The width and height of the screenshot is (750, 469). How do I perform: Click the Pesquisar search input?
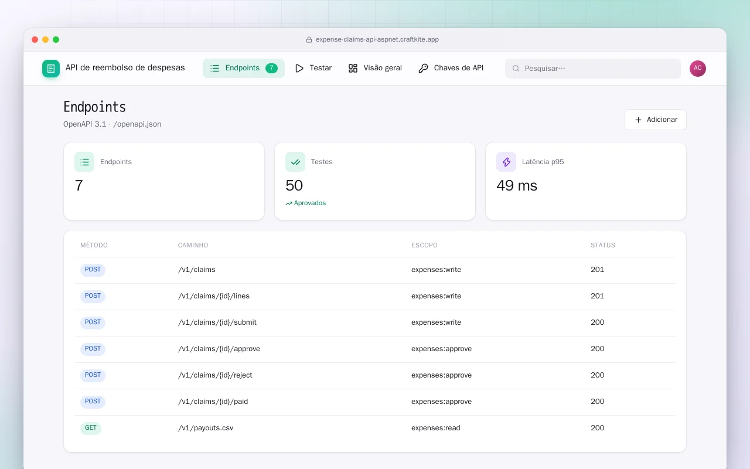[593, 69]
